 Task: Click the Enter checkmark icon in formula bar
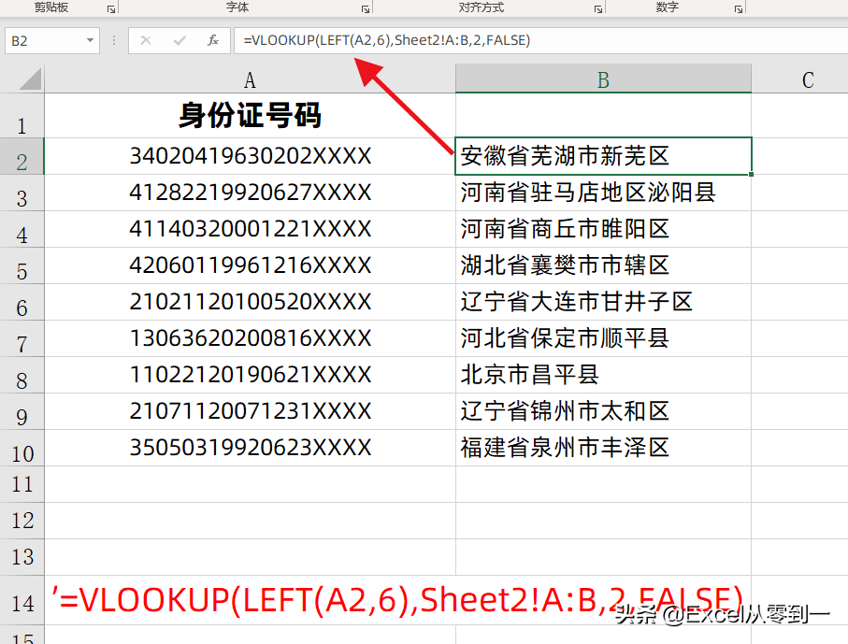(180, 40)
